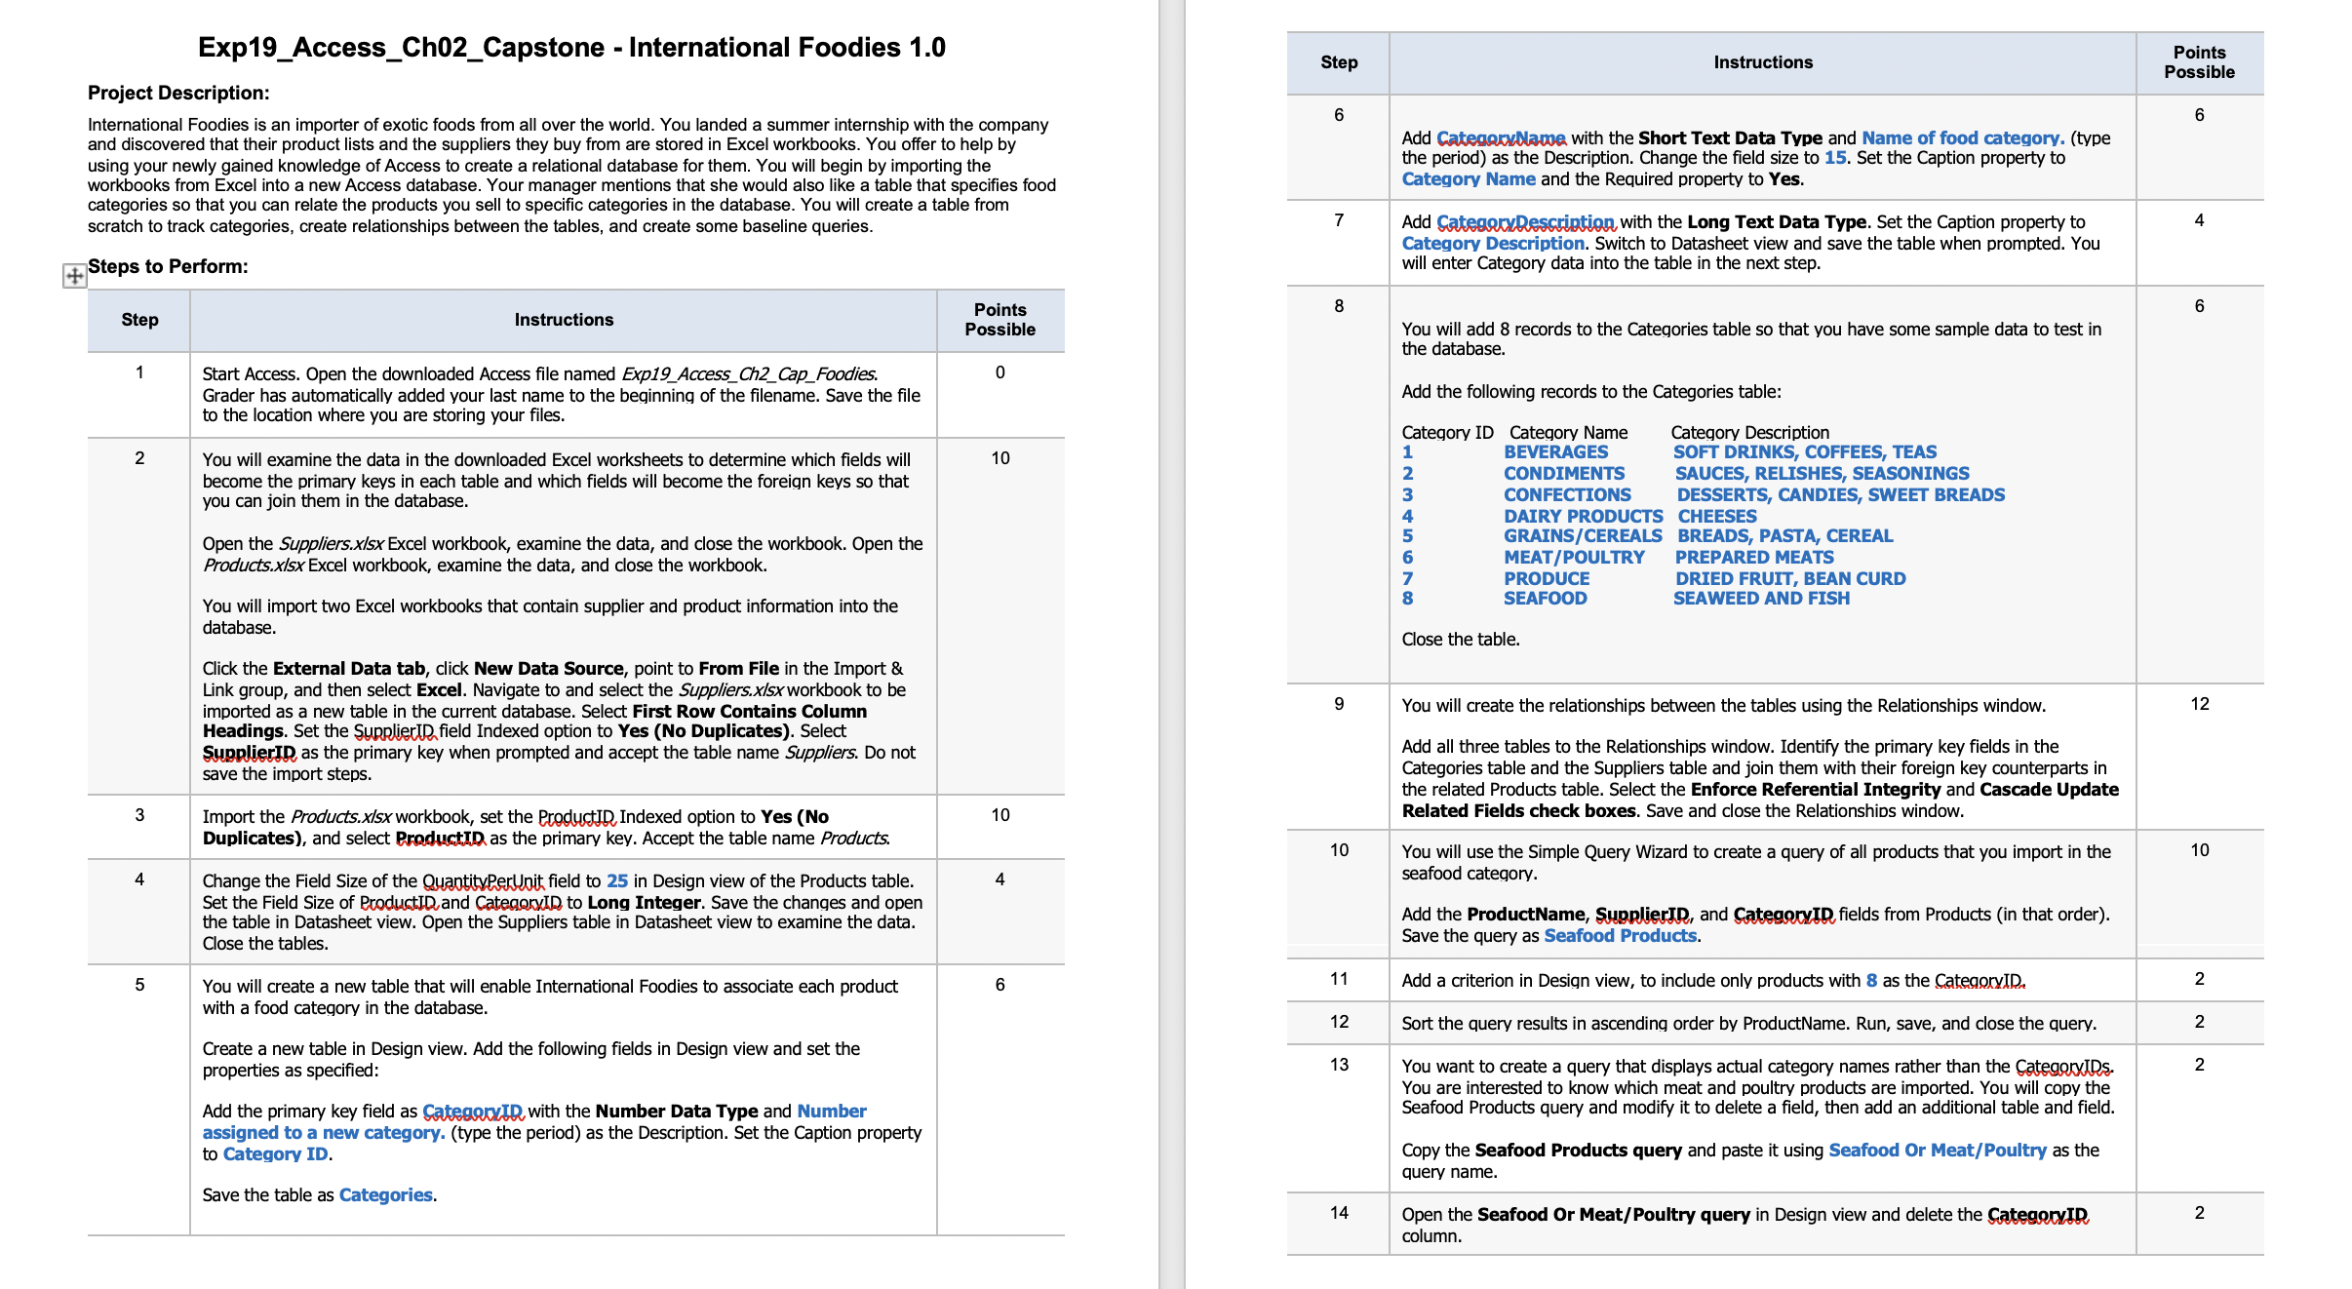Viewport: 2352px width, 1289px height.
Task: Click blue Seafood Or Meat/Poultry query name
Action: 1937,1150
